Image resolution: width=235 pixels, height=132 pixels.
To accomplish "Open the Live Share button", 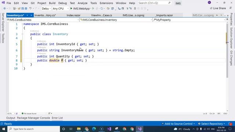I will coord(218,8).
